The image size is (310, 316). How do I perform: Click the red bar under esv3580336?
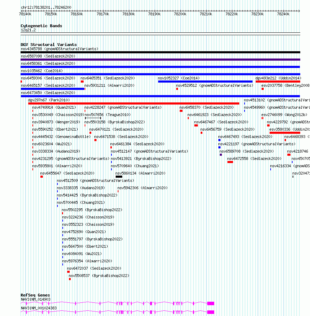pos(285,133)
